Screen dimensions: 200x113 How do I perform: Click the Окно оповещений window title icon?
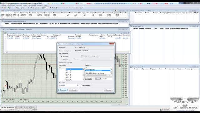5,33
